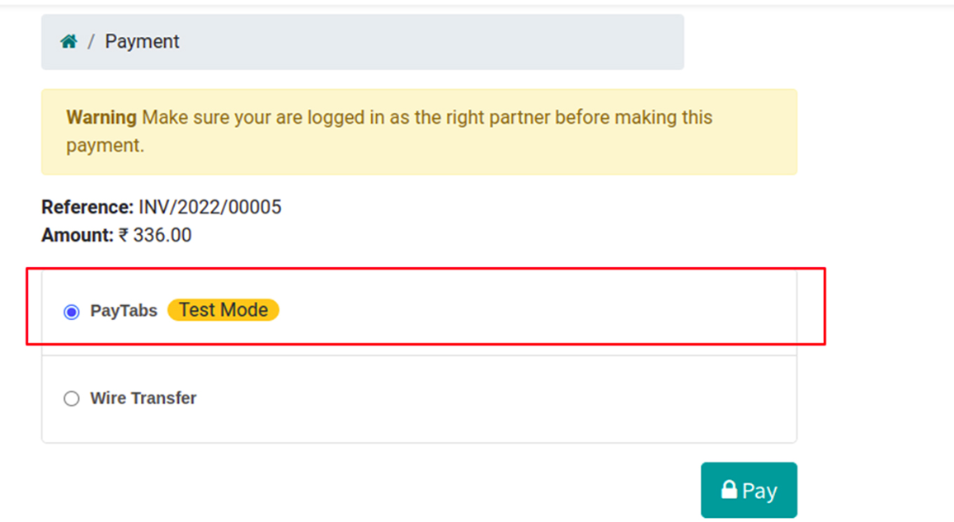
Task: Click the Payment breadcrumb item
Action: coord(142,41)
